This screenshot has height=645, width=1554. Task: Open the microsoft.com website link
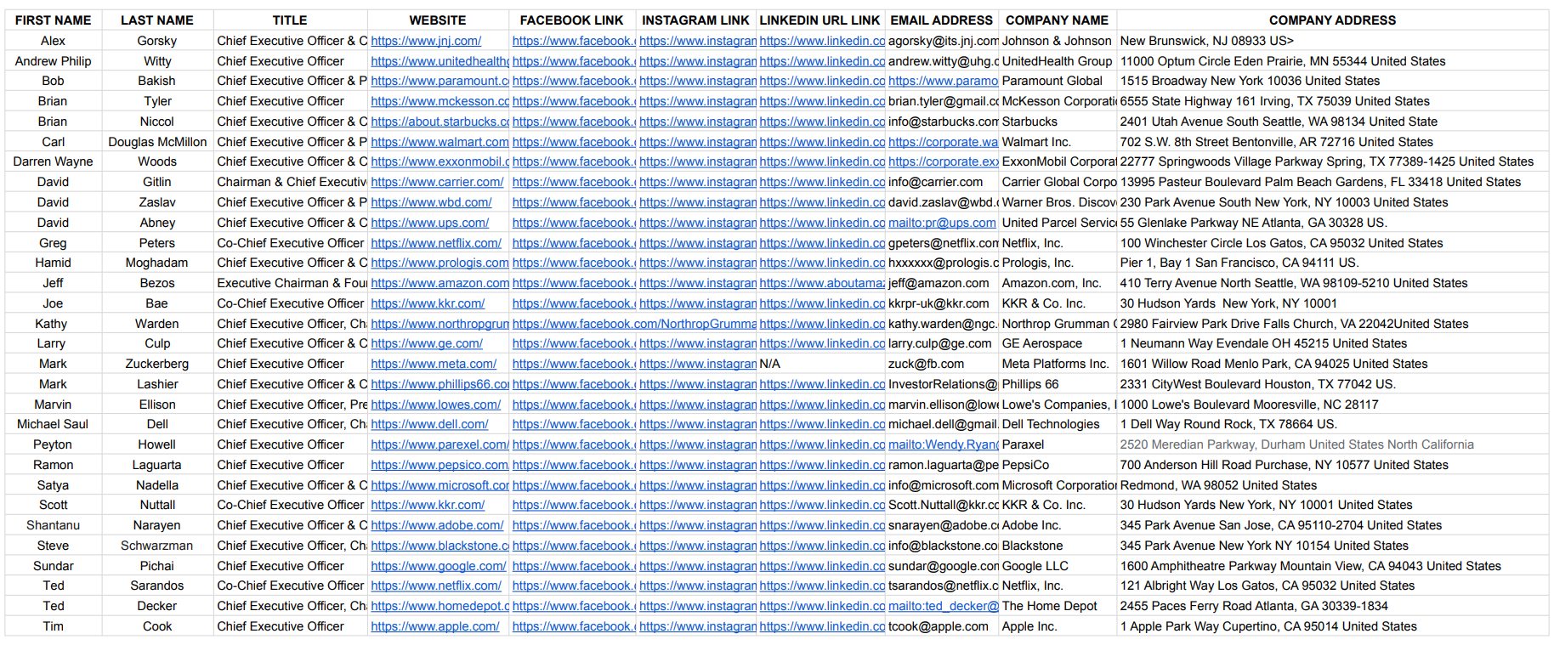[x=440, y=485]
